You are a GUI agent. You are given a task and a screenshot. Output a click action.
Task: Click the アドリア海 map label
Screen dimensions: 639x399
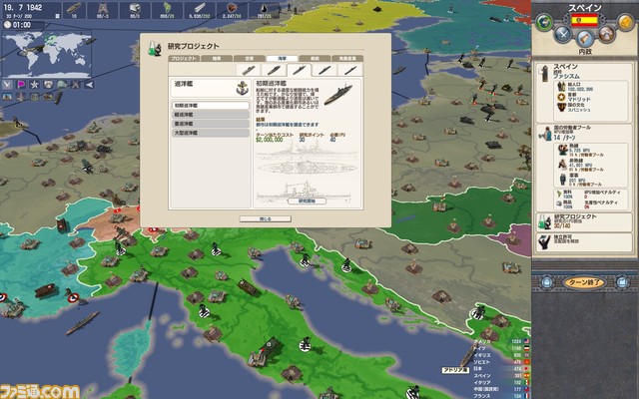click(455, 370)
